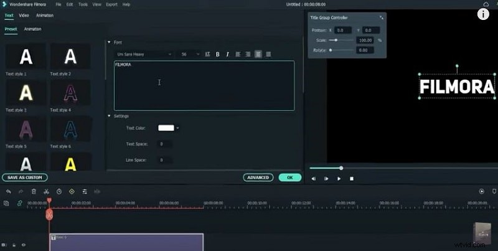This screenshot has height=251, width=498.
Task: Click the SAVE AS CUSTOM button
Action: coord(25,178)
